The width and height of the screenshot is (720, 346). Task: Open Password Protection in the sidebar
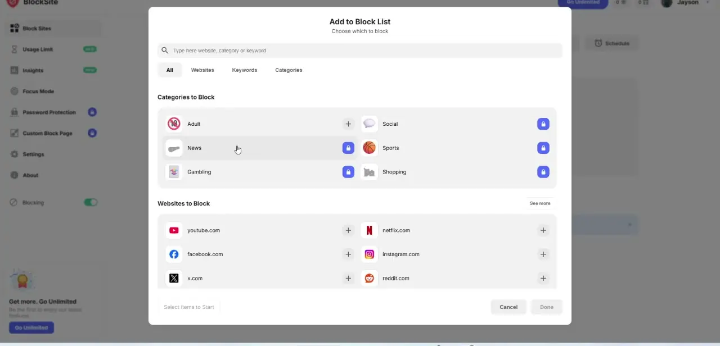tap(53, 112)
